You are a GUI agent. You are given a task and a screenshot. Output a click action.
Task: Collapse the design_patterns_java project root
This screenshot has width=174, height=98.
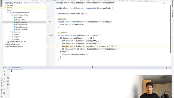(3, 3)
